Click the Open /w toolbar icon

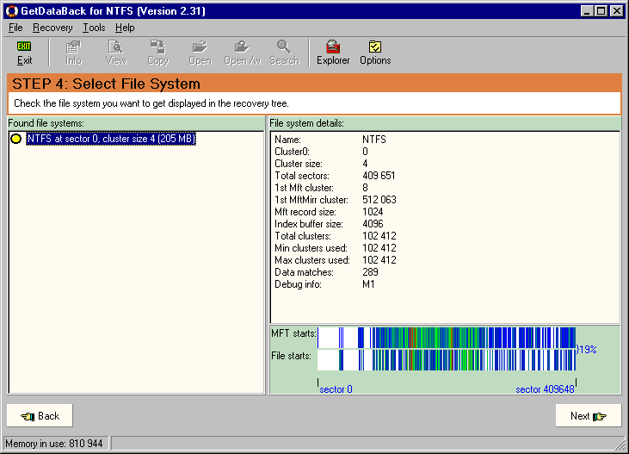coord(243,53)
